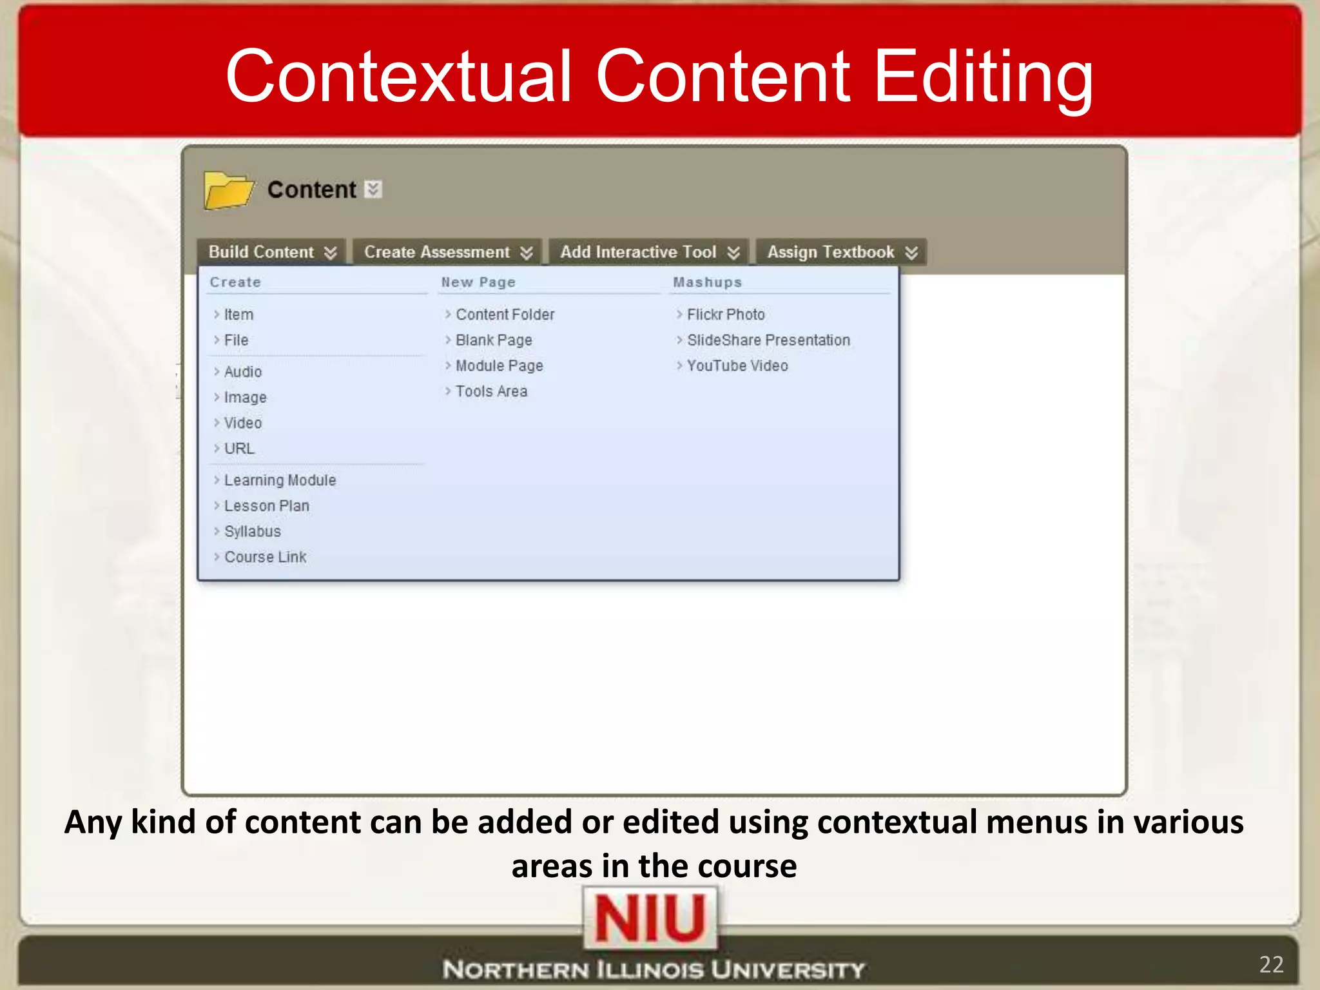1320x990 pixels.
Task: Expand the Build Content dropdown
Action: [x=272, y=252]
